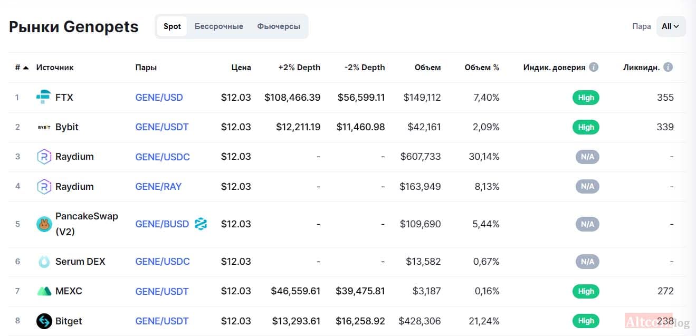Click the Raydium logo in GENE/USDC row
Image resolution: width=696 pixels, height=336 pixels.
pyautogui.click(x=43, y=157)
